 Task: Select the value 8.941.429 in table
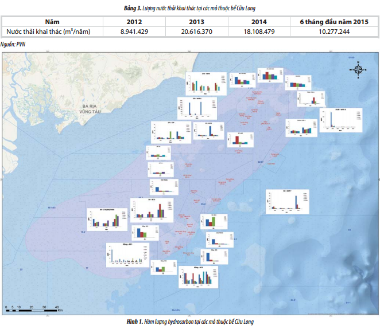tap(133, 32)
